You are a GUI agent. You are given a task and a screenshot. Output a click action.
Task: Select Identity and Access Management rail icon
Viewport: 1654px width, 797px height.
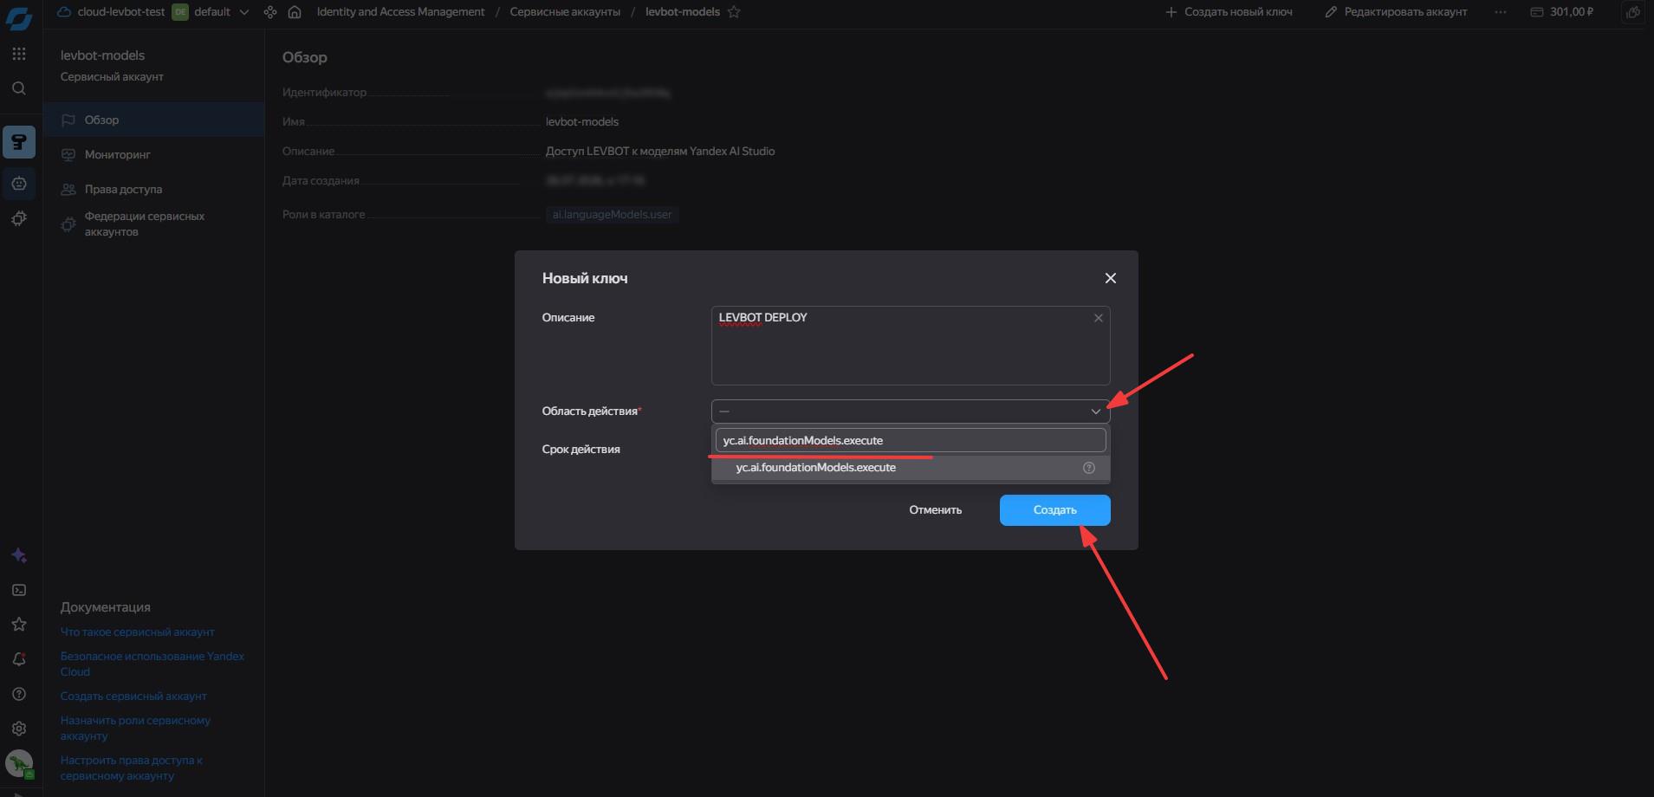pyautogui.click(x=19, y=142)
